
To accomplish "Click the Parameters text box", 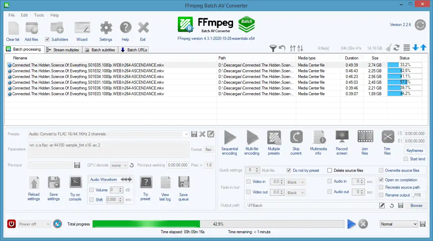I will [109, 149].
